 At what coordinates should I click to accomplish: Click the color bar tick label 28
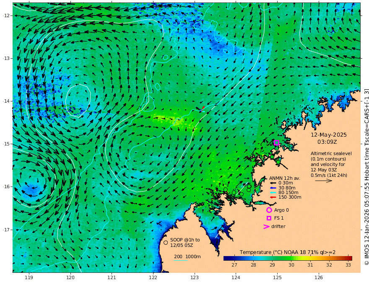coord(253,265)
